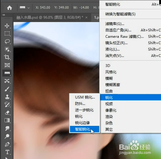The width and height of the screenshot is (161, 159).
Task: Select the Clone Stamp tool
Action: click(7, 97)
